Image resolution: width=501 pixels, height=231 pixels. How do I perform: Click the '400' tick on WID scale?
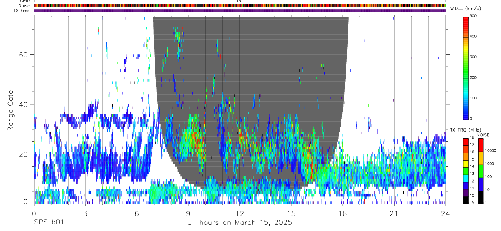click(473, 36)
